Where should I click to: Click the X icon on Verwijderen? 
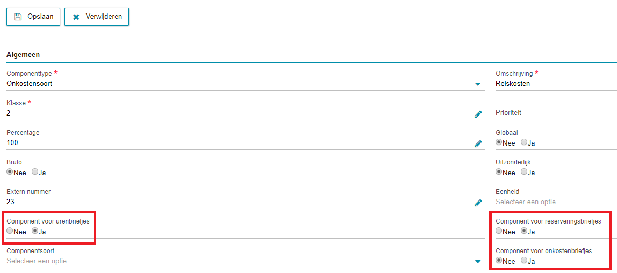click(x=76, y=17)
